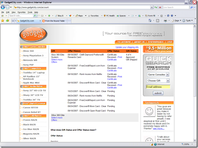Image resolution: width=198 pixels, height=148 pixels.
Task: Open Maps toolbar button
Action: 79,16
